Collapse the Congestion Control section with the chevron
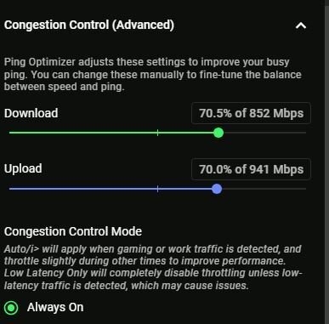Viewport: 329px width, 324px height. [301, 26]
